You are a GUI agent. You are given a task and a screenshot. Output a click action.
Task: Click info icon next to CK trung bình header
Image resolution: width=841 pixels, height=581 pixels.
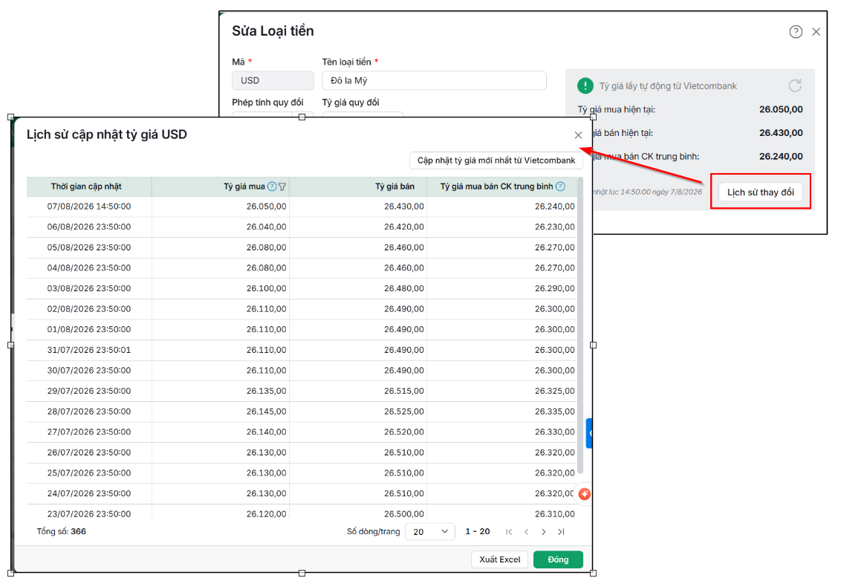560,186
